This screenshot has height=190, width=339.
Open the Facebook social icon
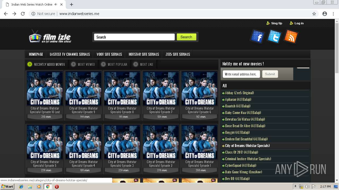click(257, 36)
